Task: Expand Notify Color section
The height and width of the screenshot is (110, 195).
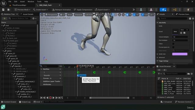Action: tap(157, 54)
